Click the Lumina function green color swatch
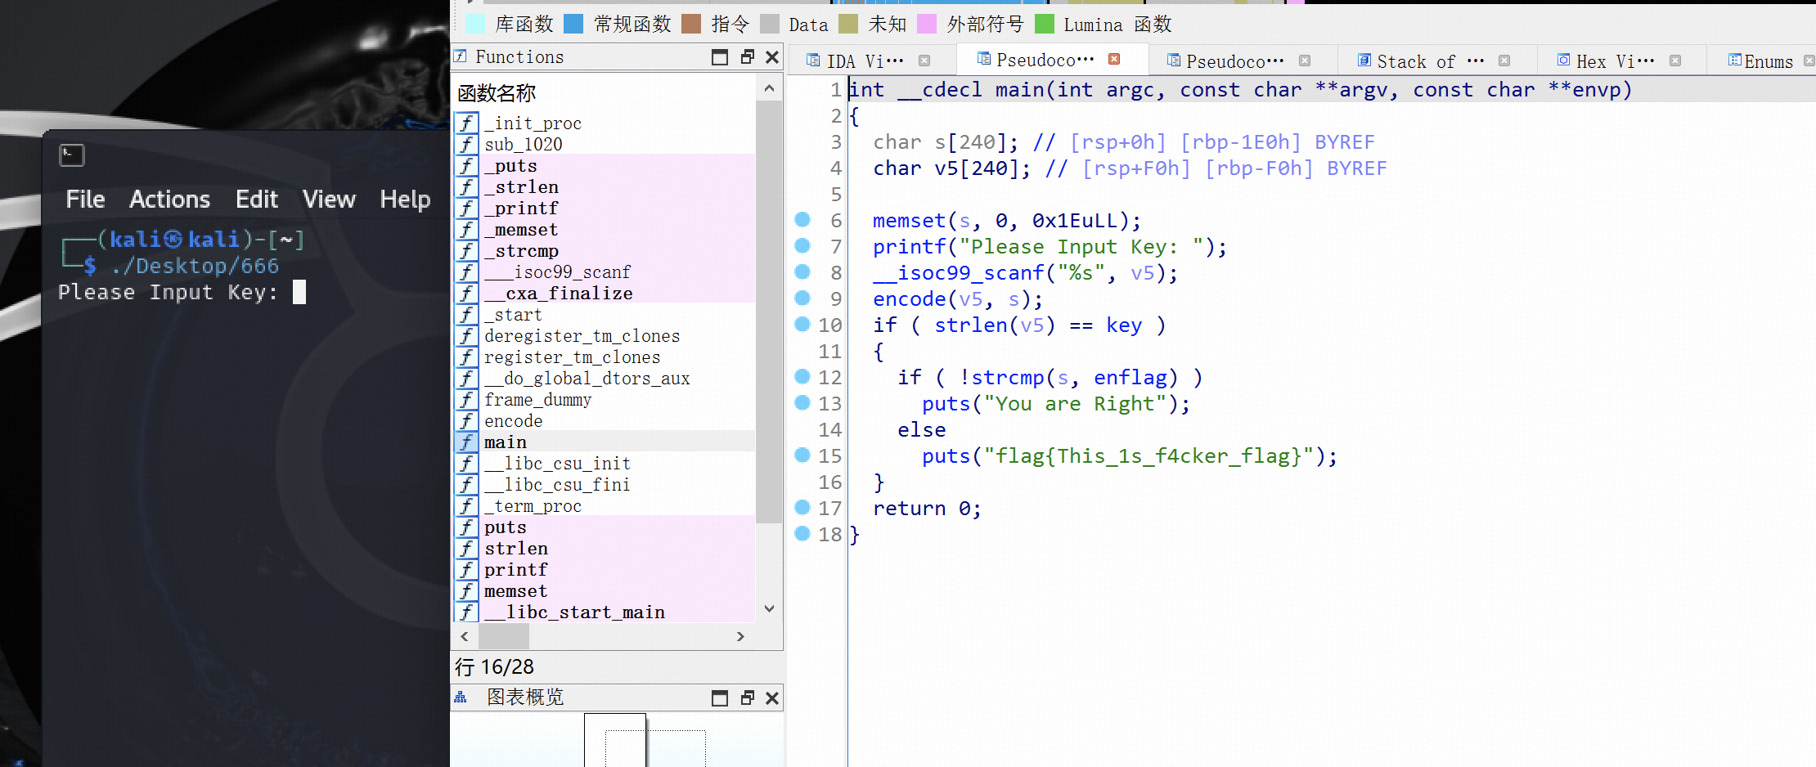Screen dimensions: 1816x767 pos(1045,25)
